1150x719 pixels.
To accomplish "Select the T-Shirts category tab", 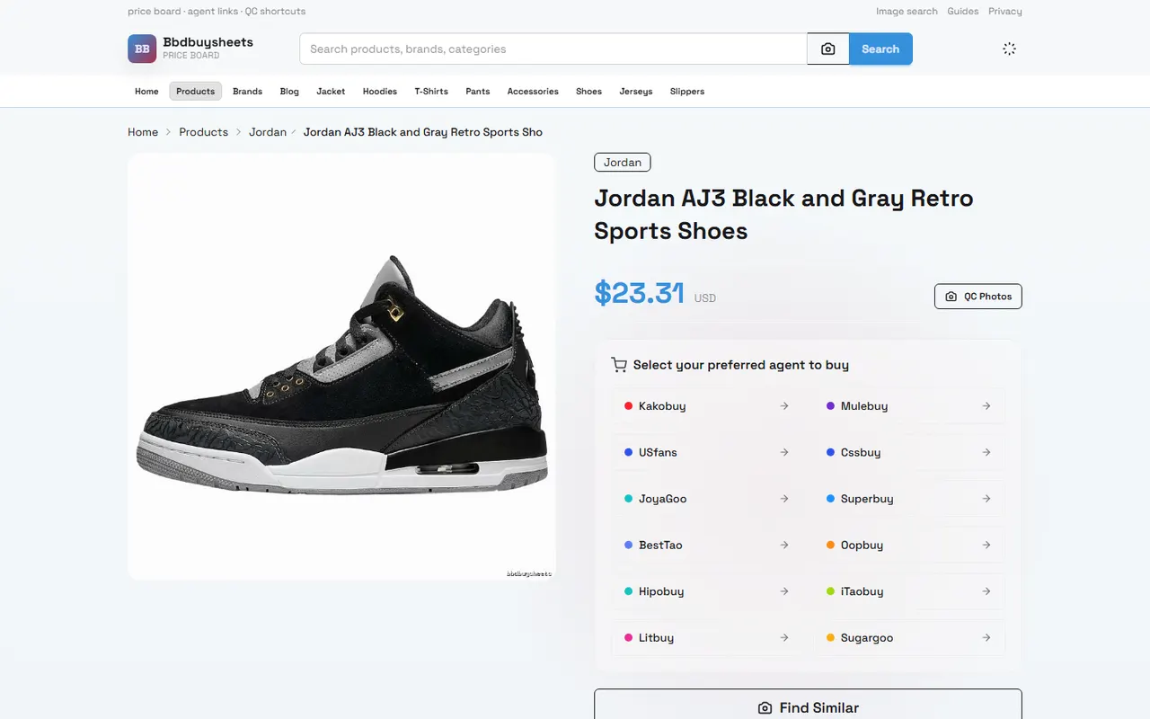I will (x=431, y=92).
